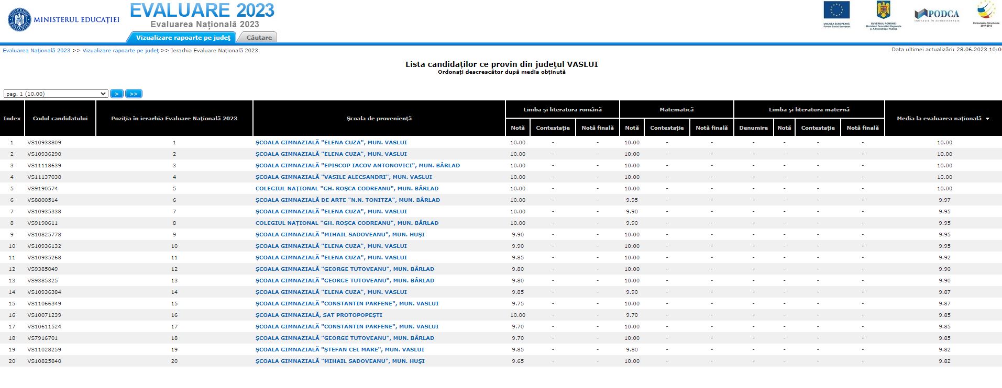Click the Ordonați descrescător după media obținută subtitle
Screen dimensions: 1002x388
point(501,72)
